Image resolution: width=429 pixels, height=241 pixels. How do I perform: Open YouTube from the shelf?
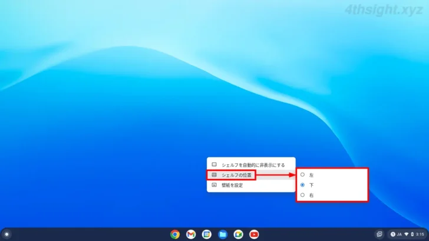[254, 235]
